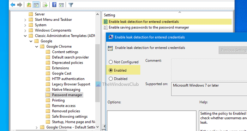Collapse the Google tree node
This screenshot has height=131, width=247.
click(x=31, y=41)
